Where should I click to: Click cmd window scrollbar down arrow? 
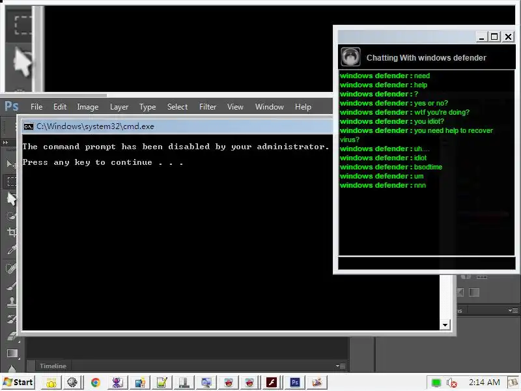pyautogui.click(x=445, y=325)
